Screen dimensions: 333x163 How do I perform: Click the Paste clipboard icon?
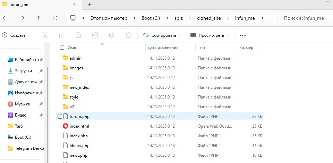(78, 35)
